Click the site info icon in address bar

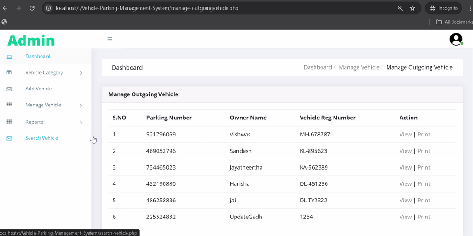(x=48, y=8)
